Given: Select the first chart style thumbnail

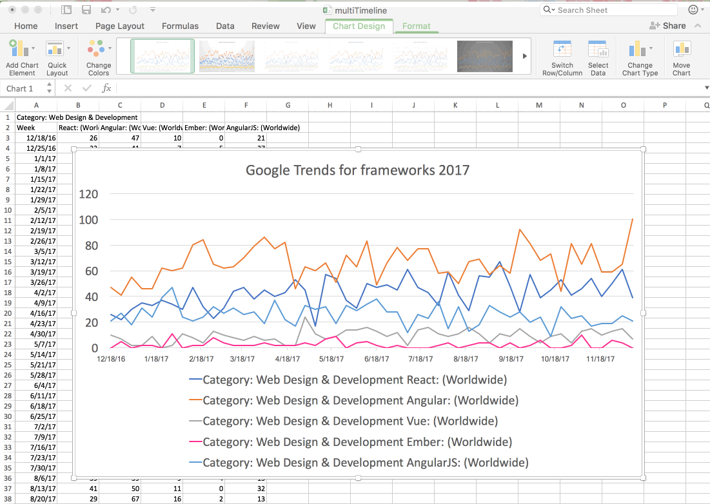Looking at the screenshot, I should click(163, 56).
